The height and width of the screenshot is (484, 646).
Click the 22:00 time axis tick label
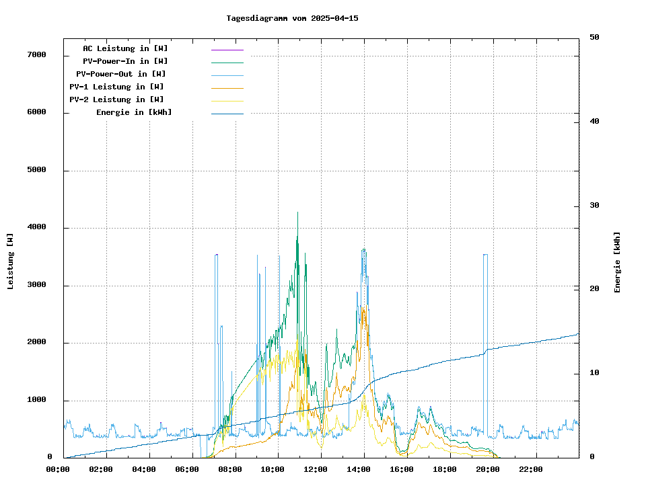pyautogui.click(x=530, y=469)
